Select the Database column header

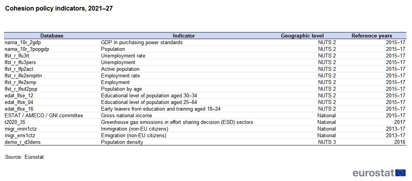coord(52,36)
